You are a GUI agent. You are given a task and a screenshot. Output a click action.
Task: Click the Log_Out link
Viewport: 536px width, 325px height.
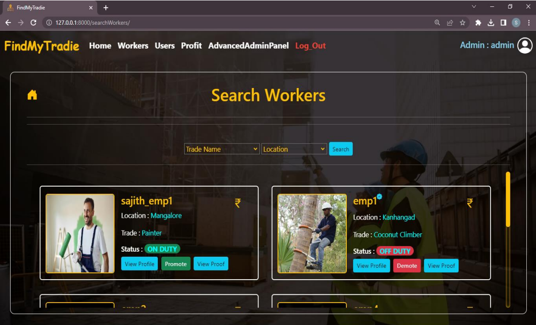pyautogui.click(x=310, y=46)
